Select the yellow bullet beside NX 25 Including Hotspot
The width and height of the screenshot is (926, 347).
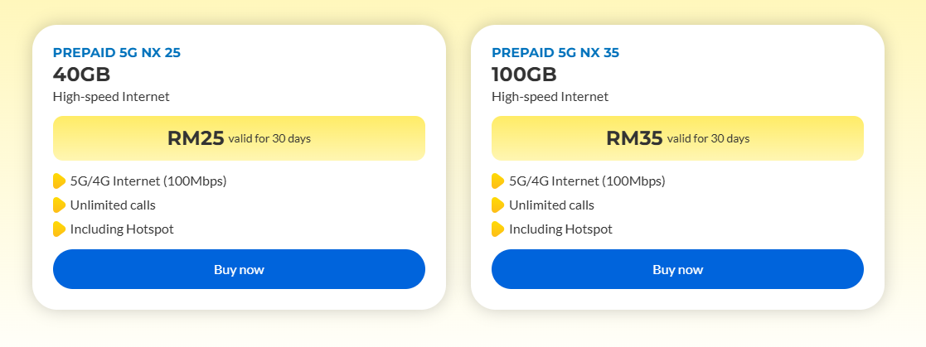[x=59, y=229]
